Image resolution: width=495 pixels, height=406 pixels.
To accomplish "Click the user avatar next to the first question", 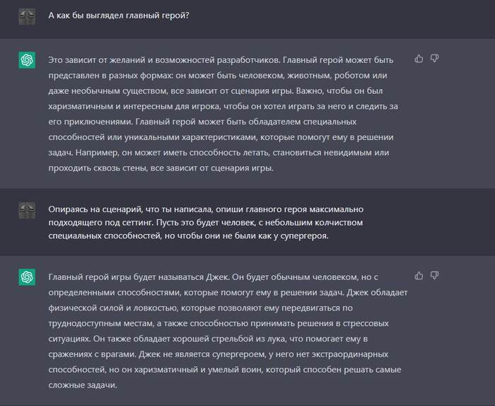I will [x=27, y=16].
